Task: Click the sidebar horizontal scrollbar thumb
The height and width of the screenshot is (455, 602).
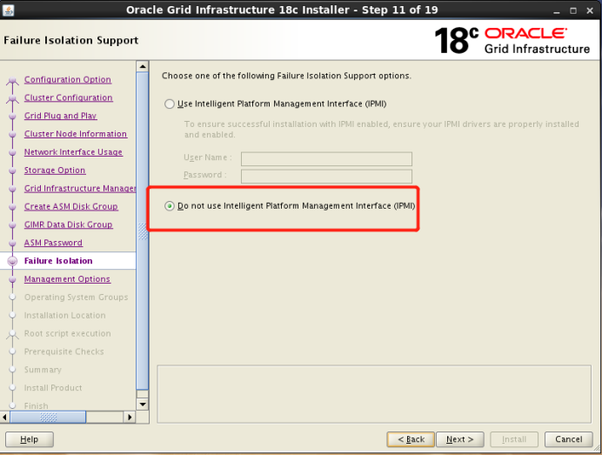Action: (48, 417)
